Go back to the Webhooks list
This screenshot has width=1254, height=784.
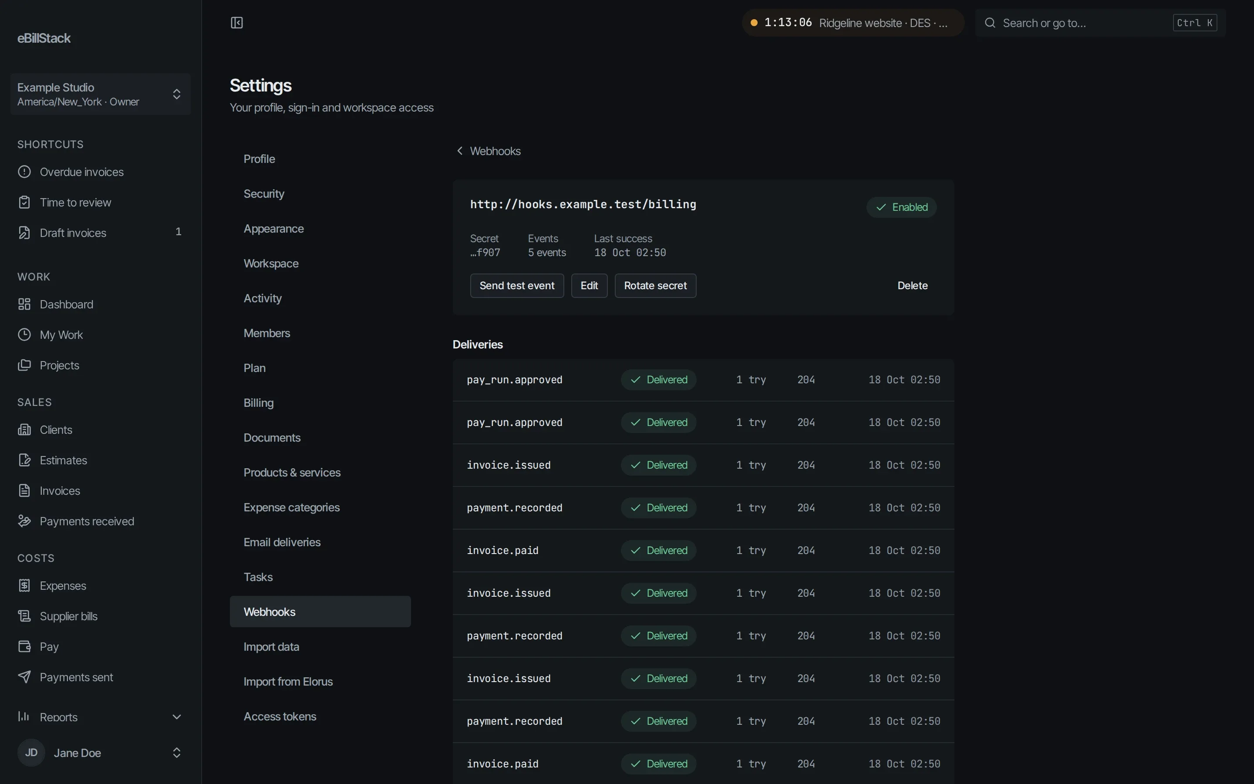click(x=488, y=151)
